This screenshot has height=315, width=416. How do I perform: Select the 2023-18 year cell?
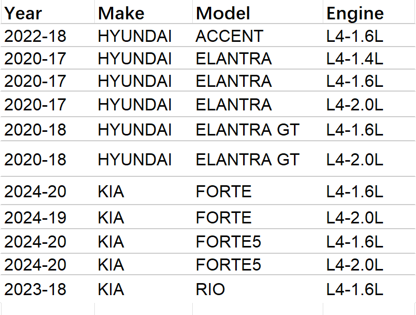pyautogui.click(x=35, y=289)
